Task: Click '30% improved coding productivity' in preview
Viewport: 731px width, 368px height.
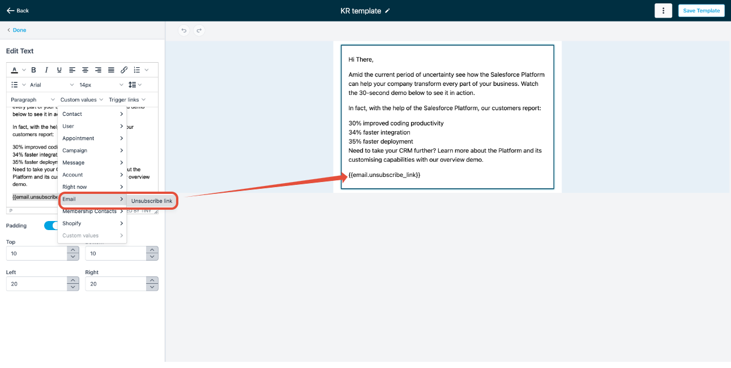Action: (x=396, y=123)
